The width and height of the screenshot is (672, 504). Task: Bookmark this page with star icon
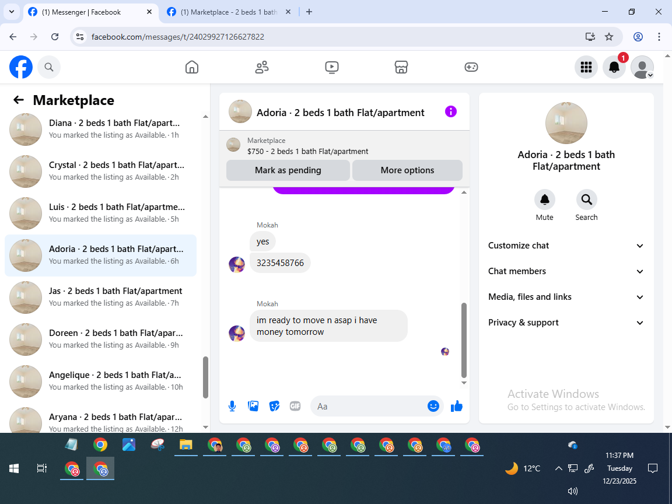tap(608, 37)
